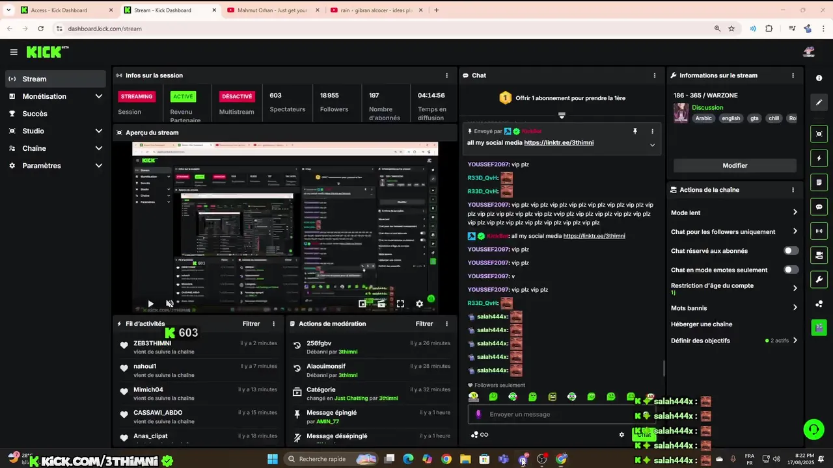Click the Modifier button
The image size is (833, 468).
tap(735, 166)
